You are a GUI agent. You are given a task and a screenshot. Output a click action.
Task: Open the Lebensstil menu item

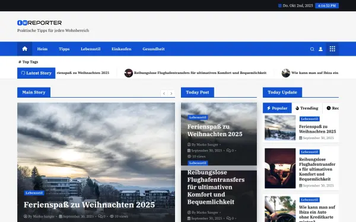click(91, 49)
